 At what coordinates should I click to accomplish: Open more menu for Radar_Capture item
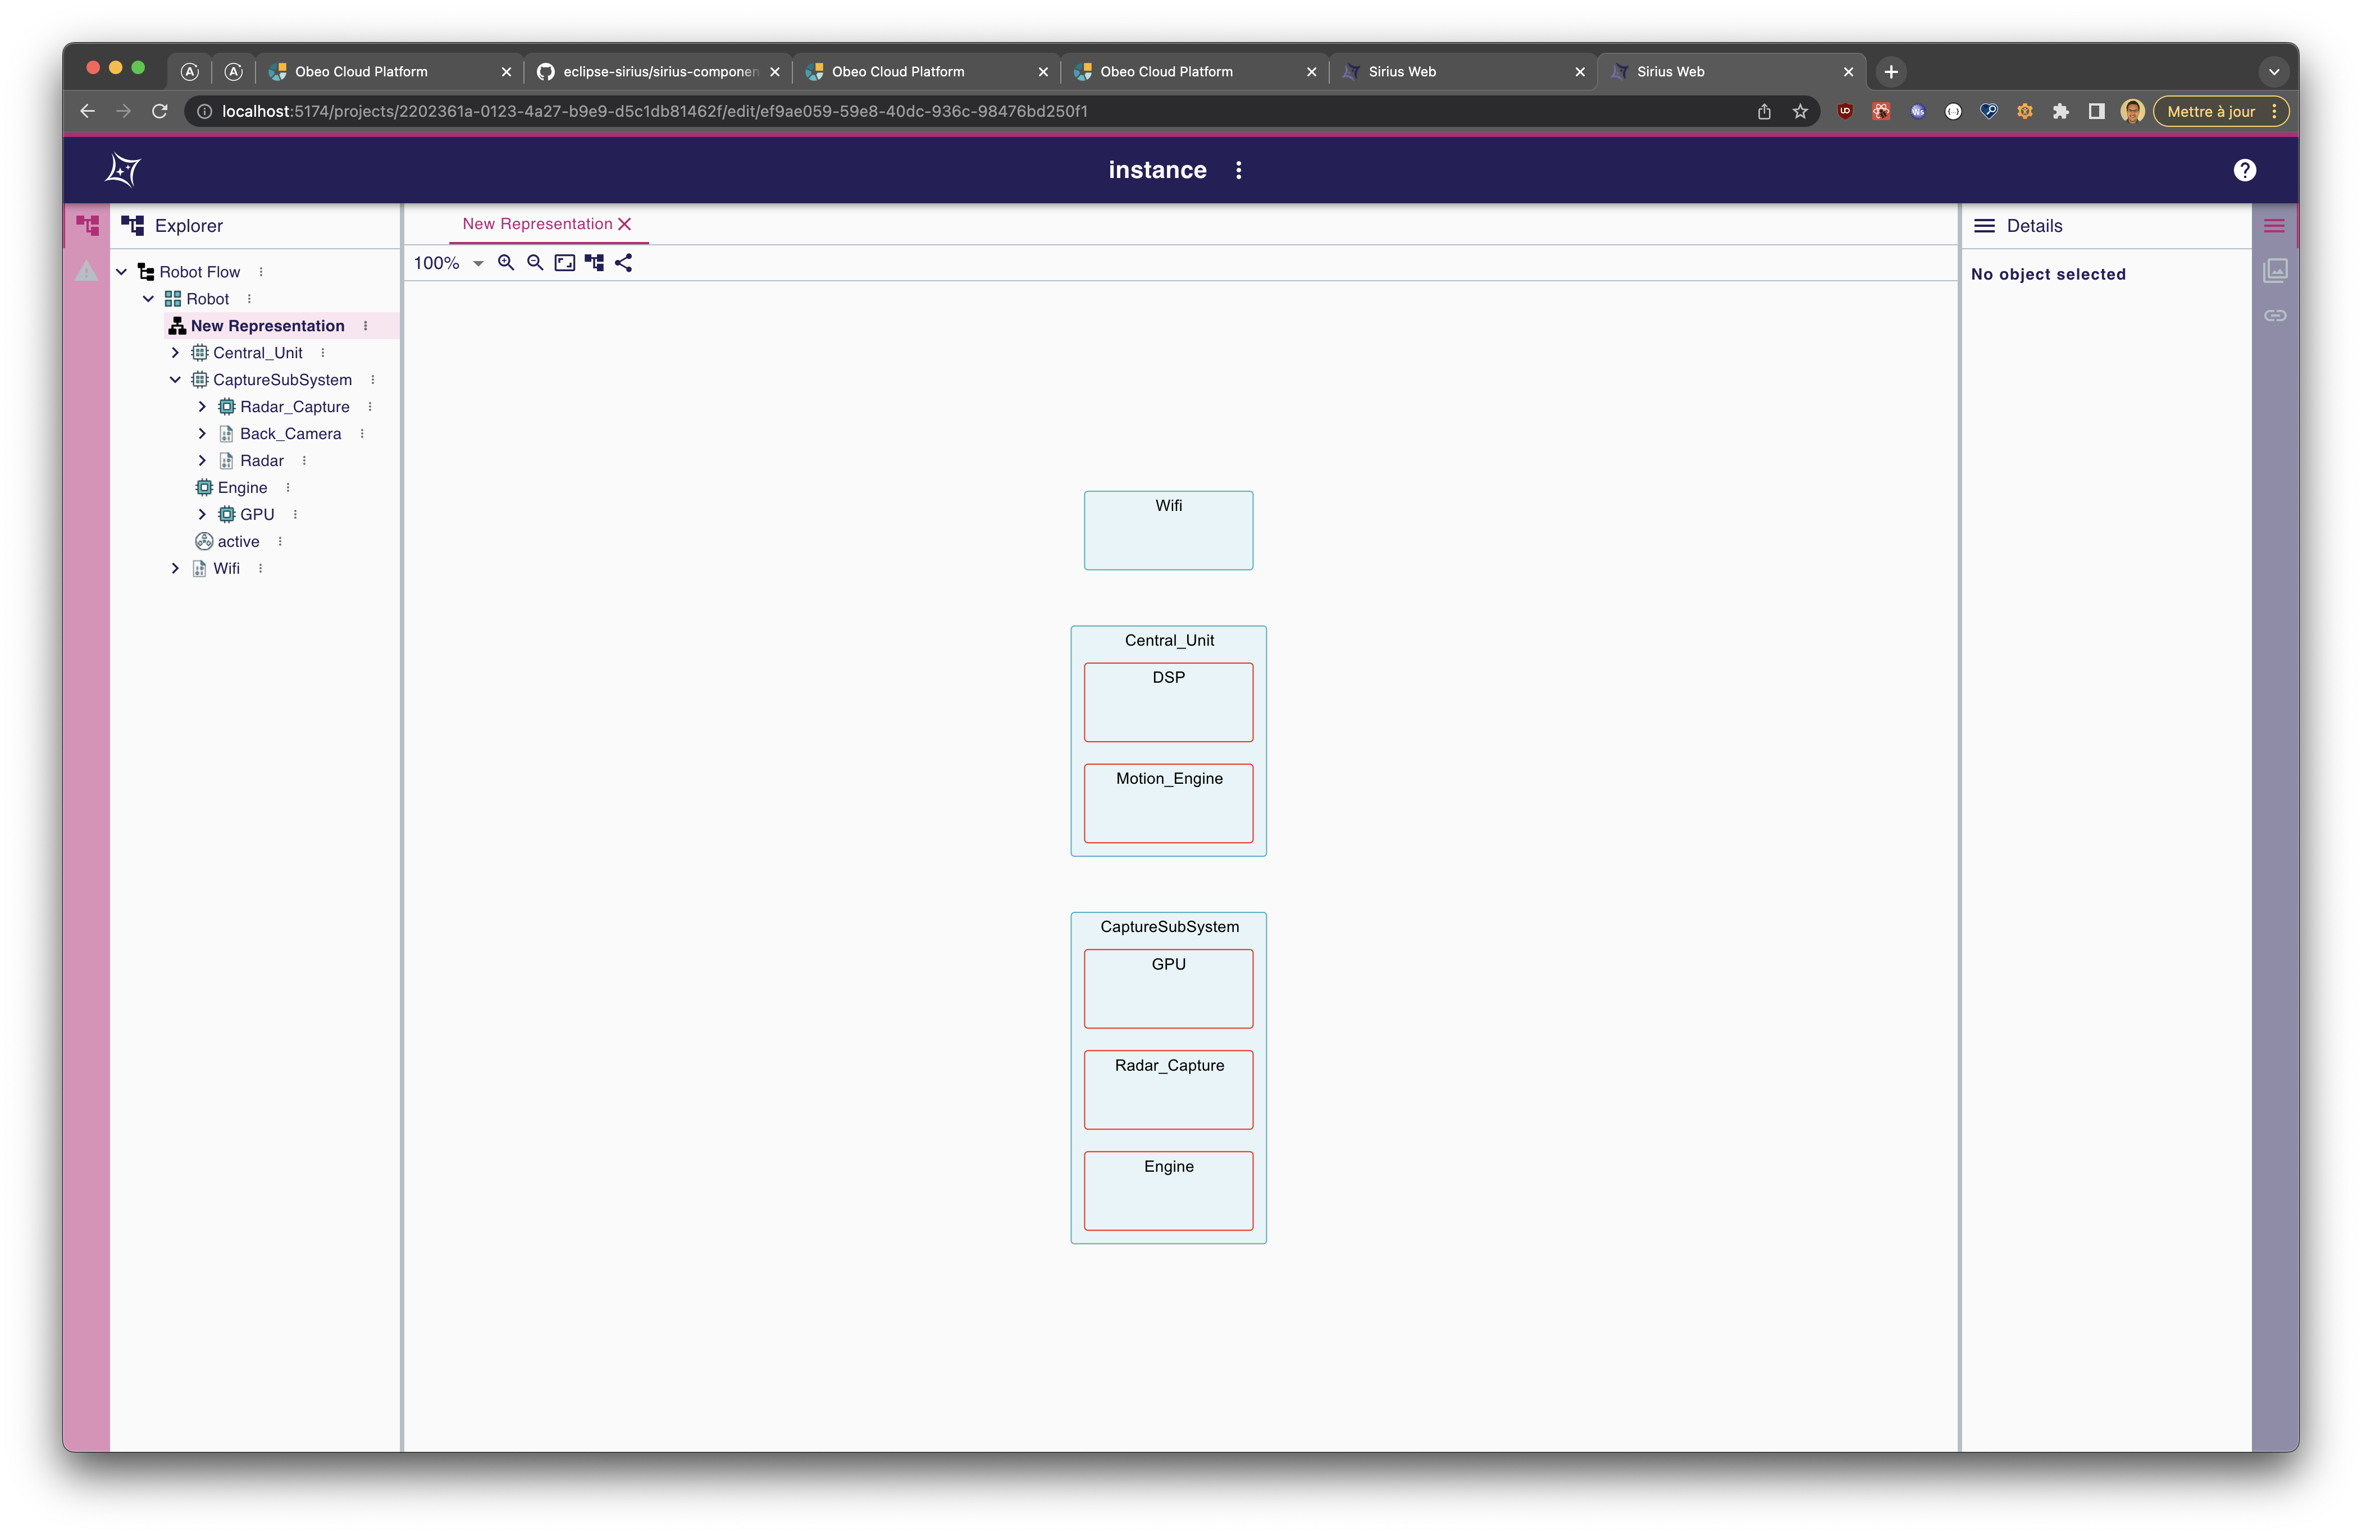tap(370, 407)
